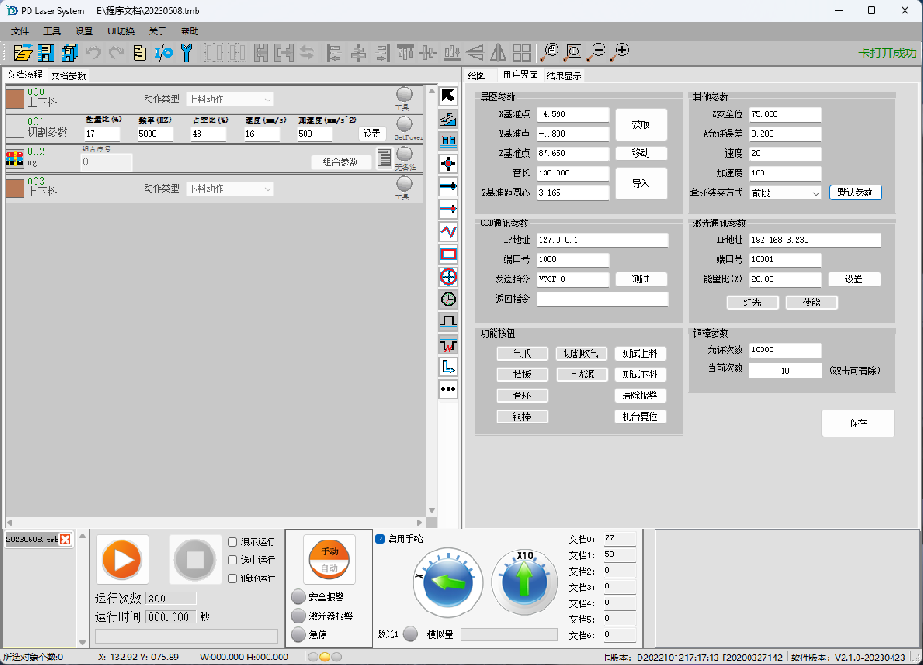Switch to the 结果显示 tab
This screenshot has height=665, width=923.
click(564, 76)
